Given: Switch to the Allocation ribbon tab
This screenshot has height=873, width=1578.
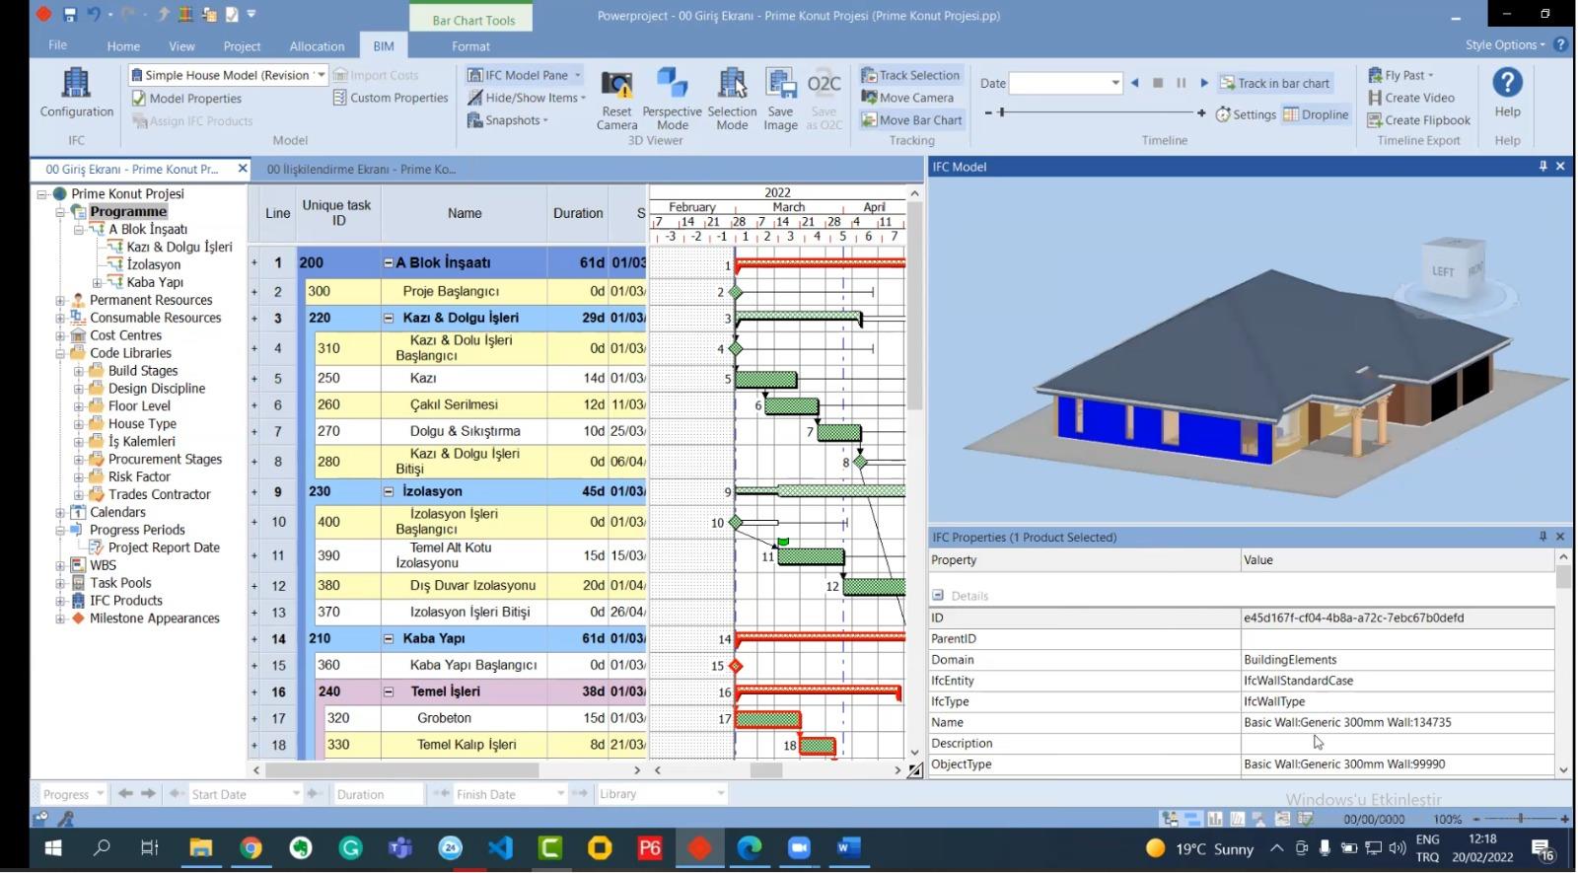Looking at the screenshot, I should 317,46.
